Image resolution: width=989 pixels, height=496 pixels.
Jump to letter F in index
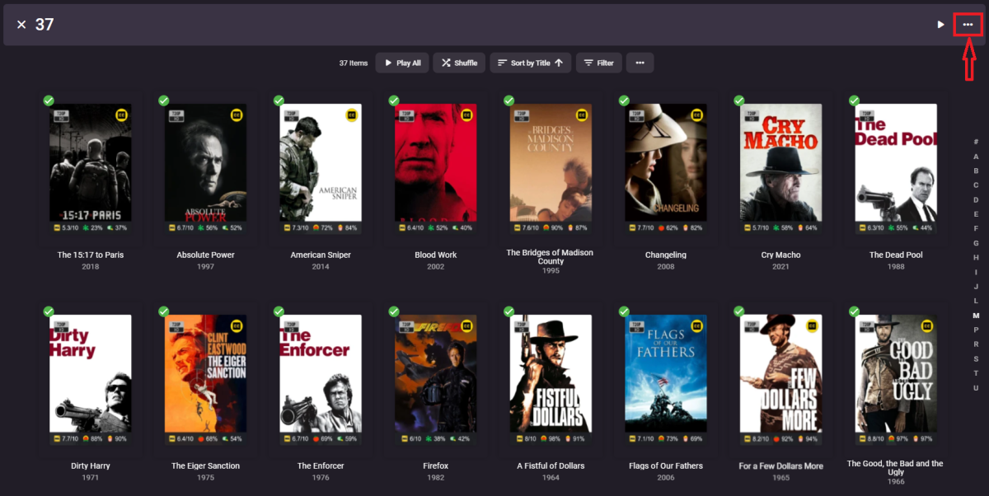click(x=976, y=228)
